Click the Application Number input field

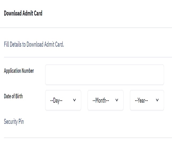105,75
